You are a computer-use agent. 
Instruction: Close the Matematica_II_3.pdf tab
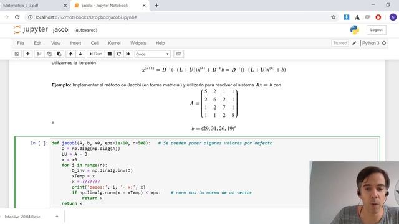pyautogui.click(x=65, y=6)
